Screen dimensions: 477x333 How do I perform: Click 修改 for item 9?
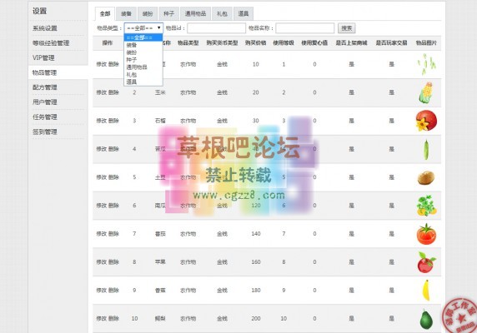(x=101, y=291)
